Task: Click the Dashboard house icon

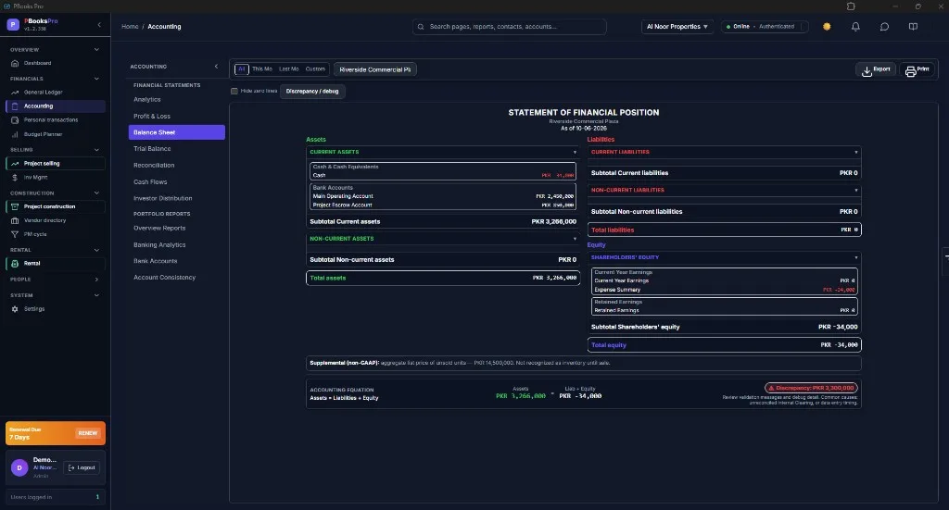Action: tap(15, 64)
